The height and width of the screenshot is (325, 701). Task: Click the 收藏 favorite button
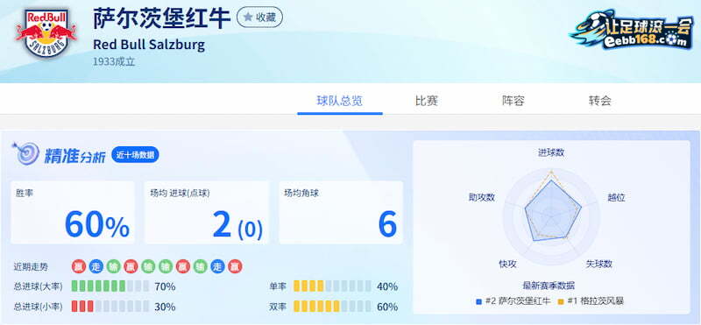(x=259, y=18)
